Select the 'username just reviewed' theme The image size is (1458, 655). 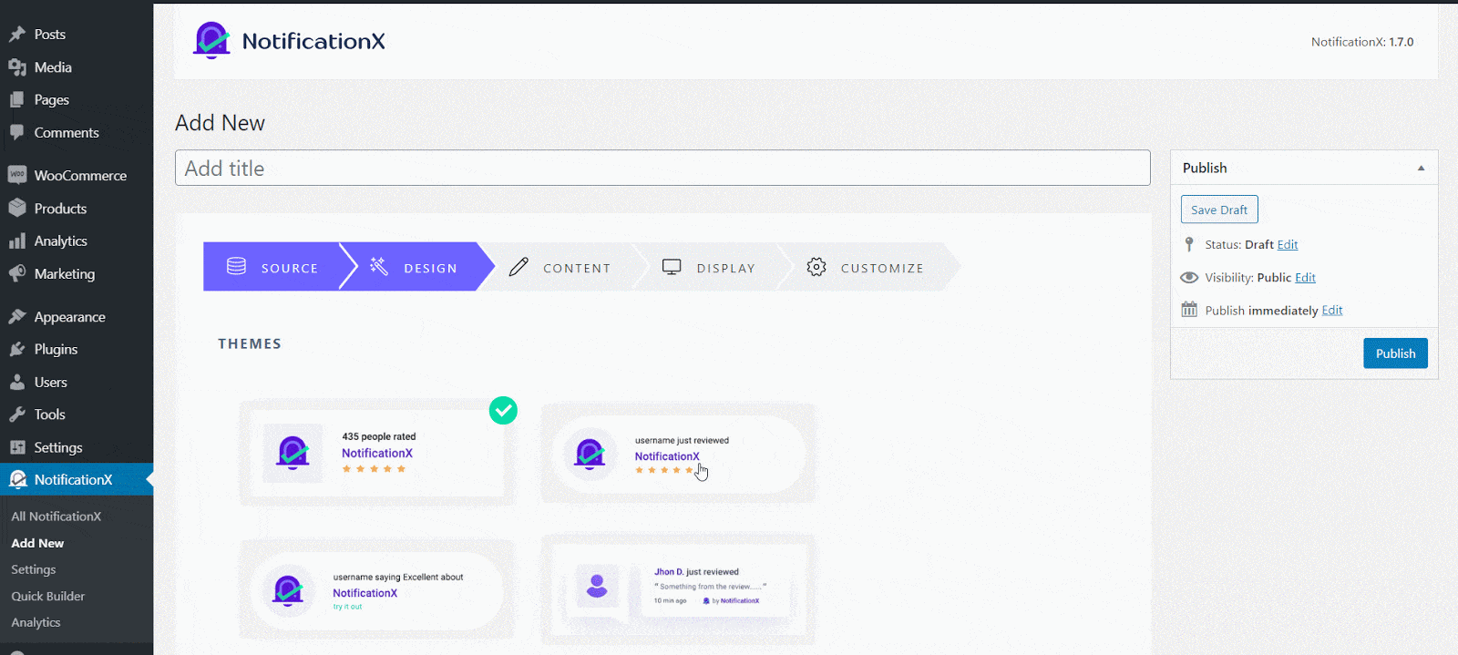pos(679,454)
